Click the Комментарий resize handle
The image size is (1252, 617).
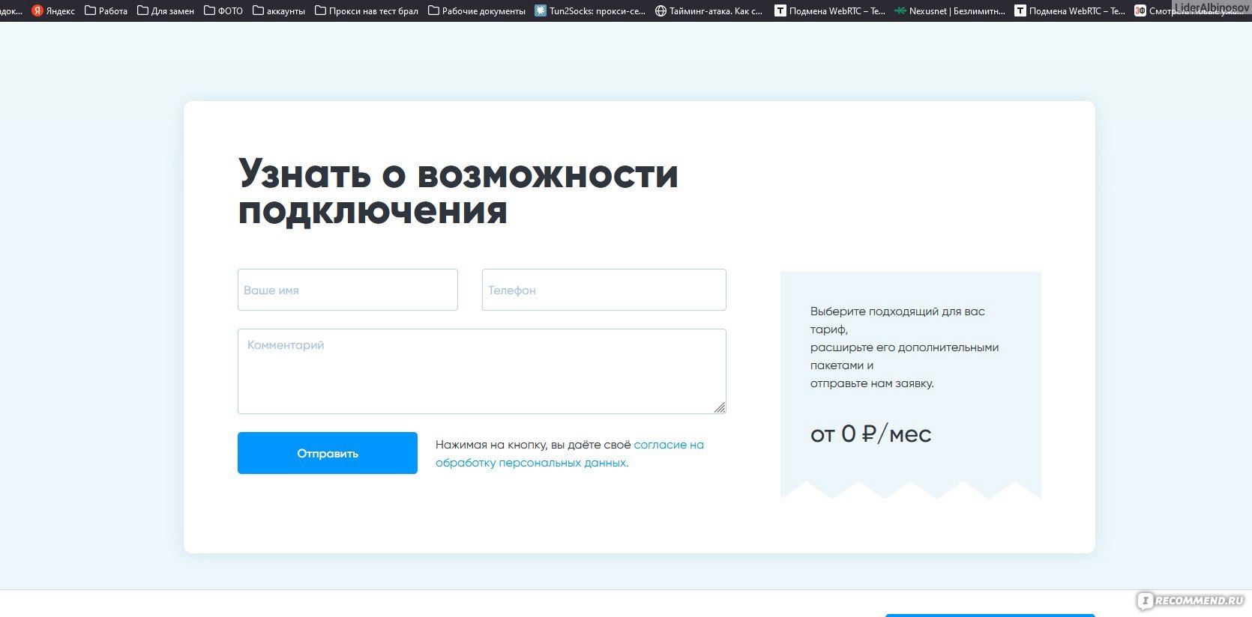(x=720, y=407)
